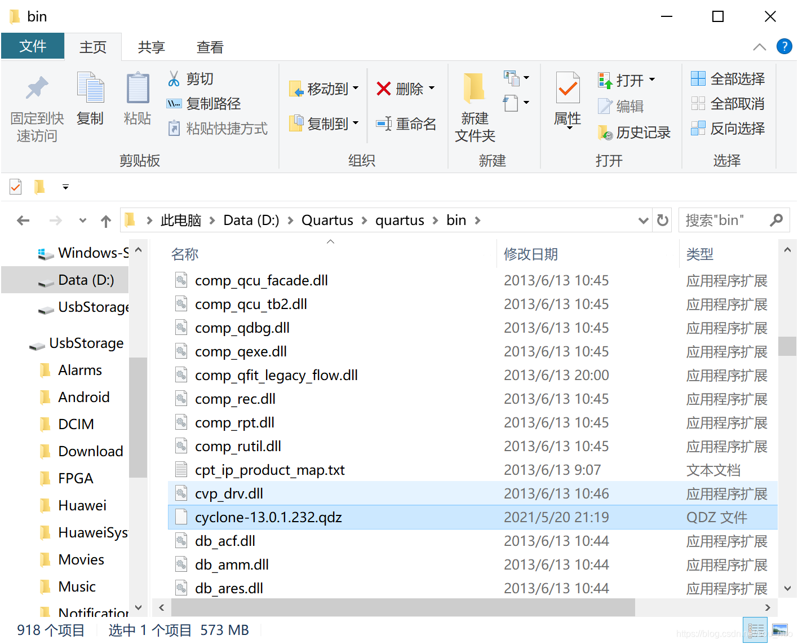798x644 pixels.
Task: Open the address bar history dropdown
Action: [643, 220]
